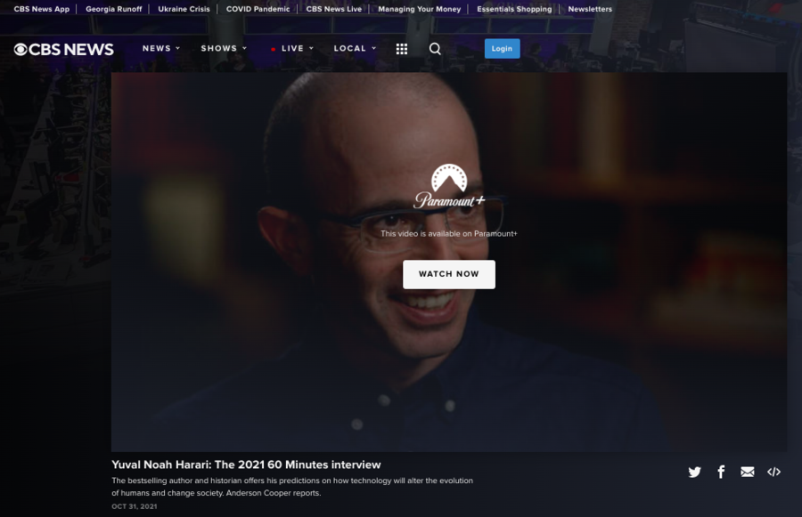Viewport: 802px width, 517px height.
Task: Click the search magnifier icon
Action: (435, 49)
